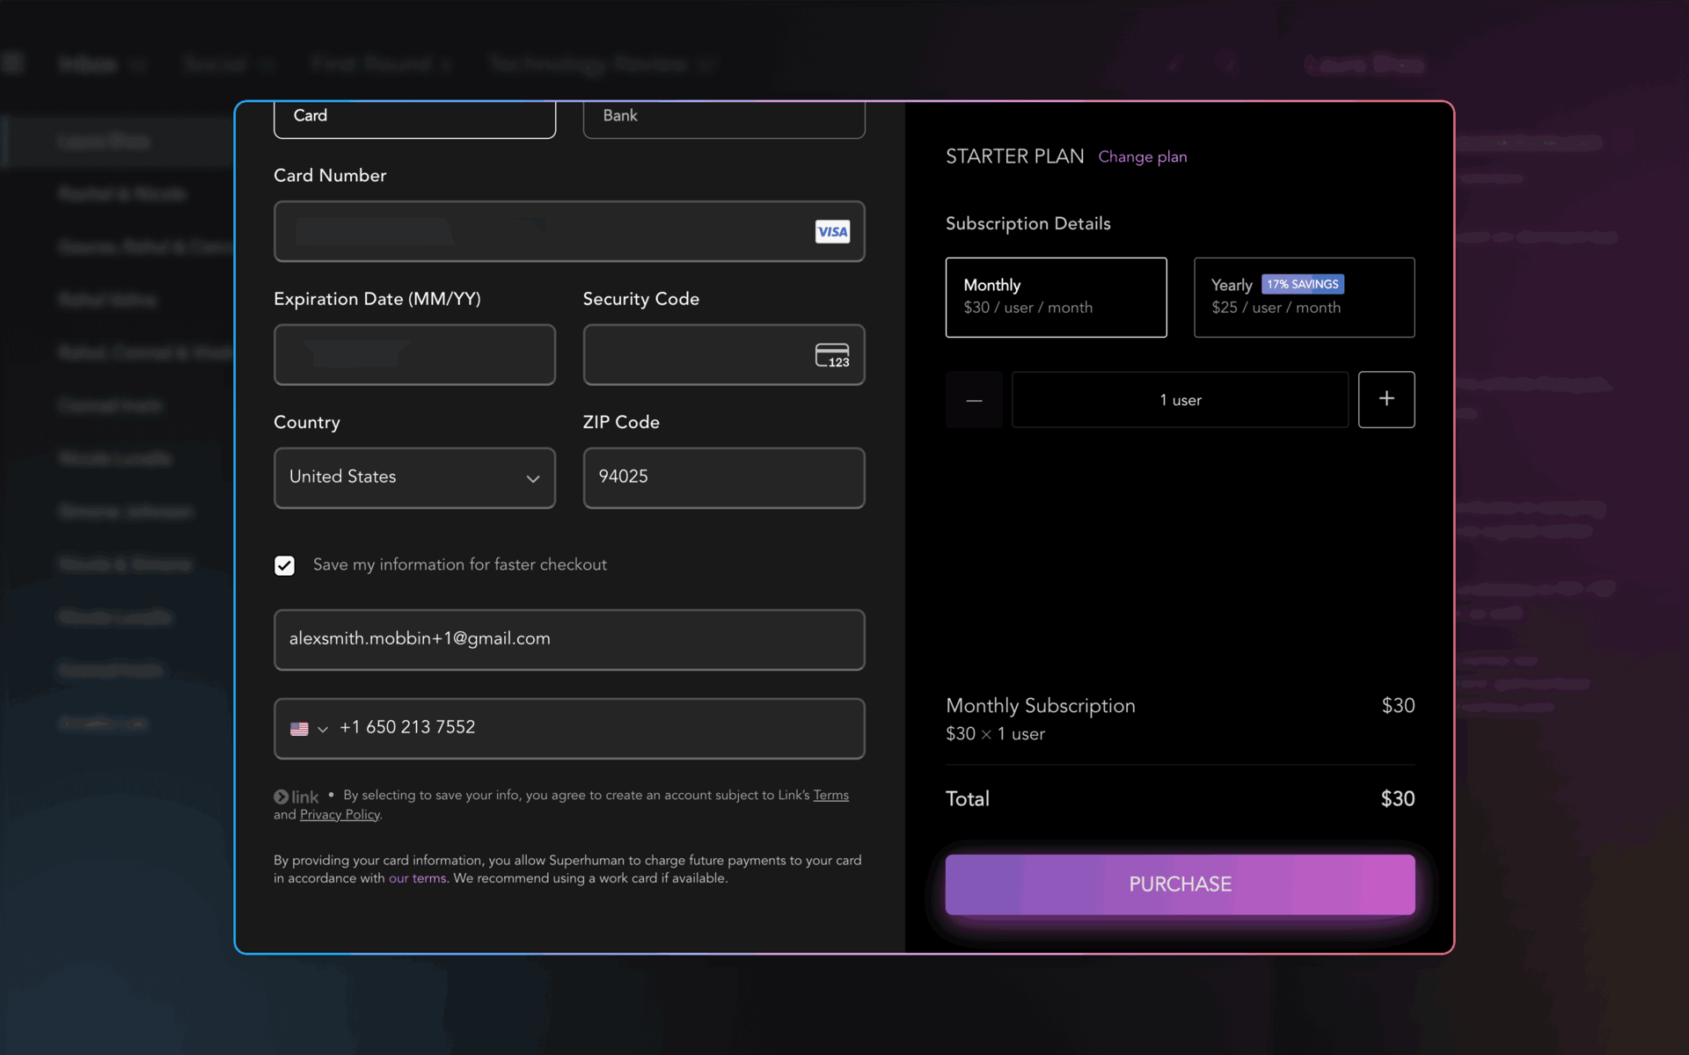Screen dimensions: 1689x1055
Task: Click the Subscription Details heading
Action: 1027,223
